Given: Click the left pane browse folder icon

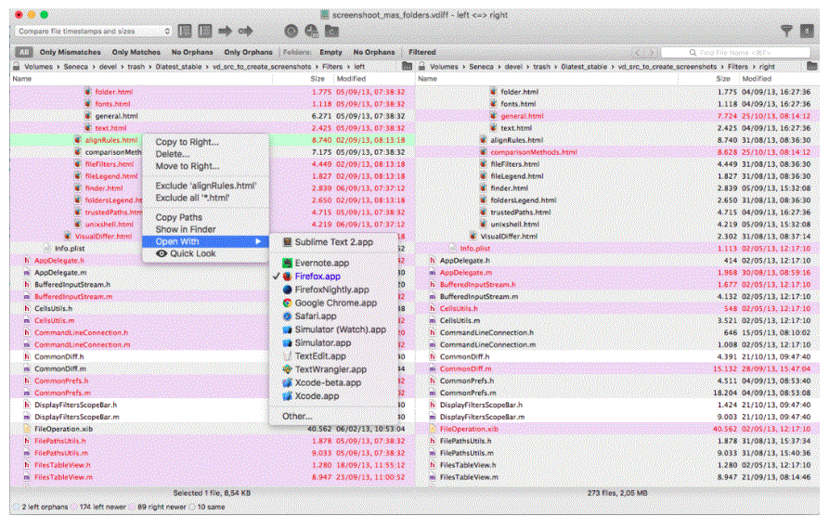Looking at the screenshot, I should coord(407,66).
